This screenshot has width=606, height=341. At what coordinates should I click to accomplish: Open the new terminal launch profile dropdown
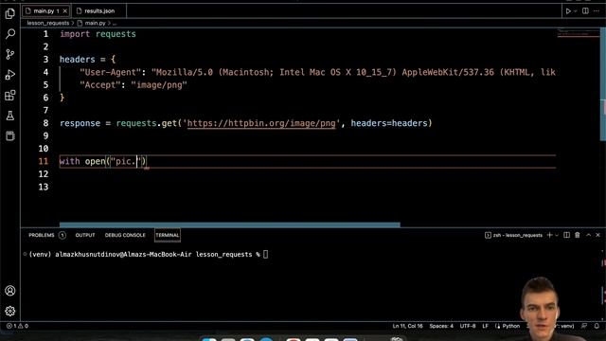(557, 235)
